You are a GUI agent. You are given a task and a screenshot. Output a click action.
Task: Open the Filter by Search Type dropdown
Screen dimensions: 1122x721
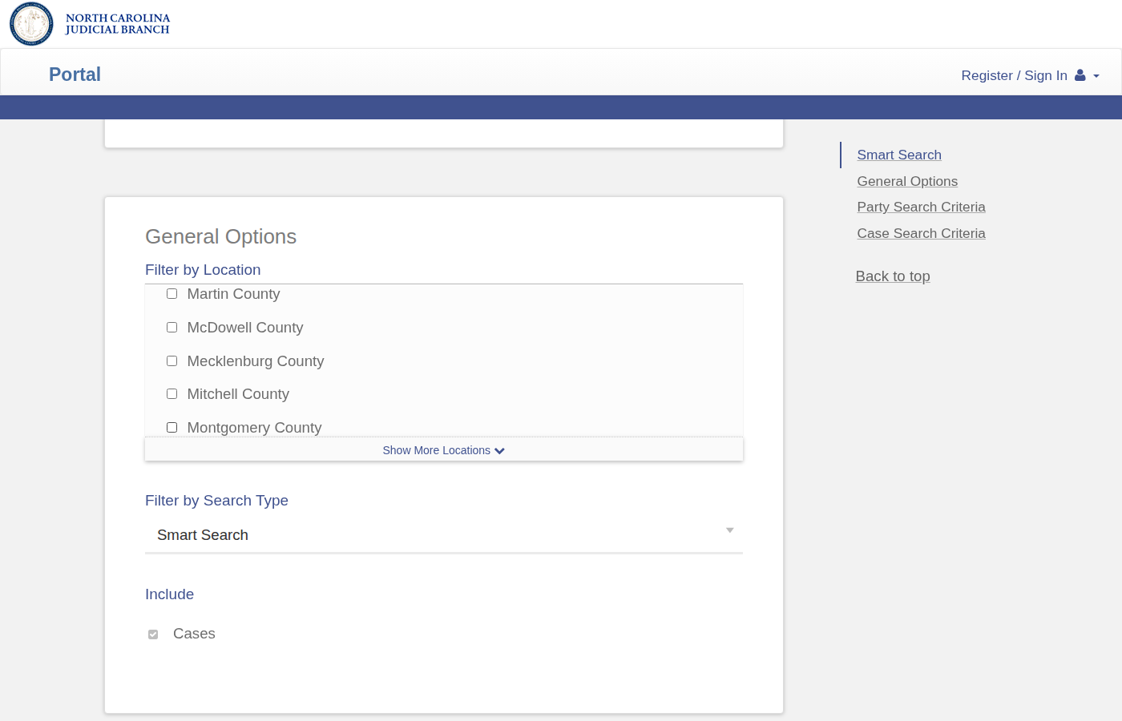(x=443, y=535)
